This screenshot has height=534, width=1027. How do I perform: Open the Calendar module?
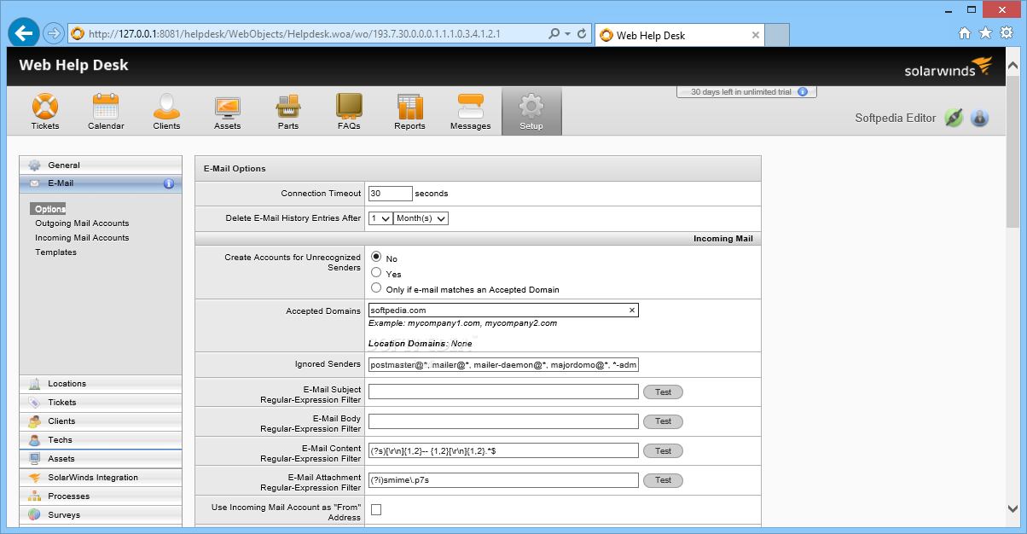106,112
